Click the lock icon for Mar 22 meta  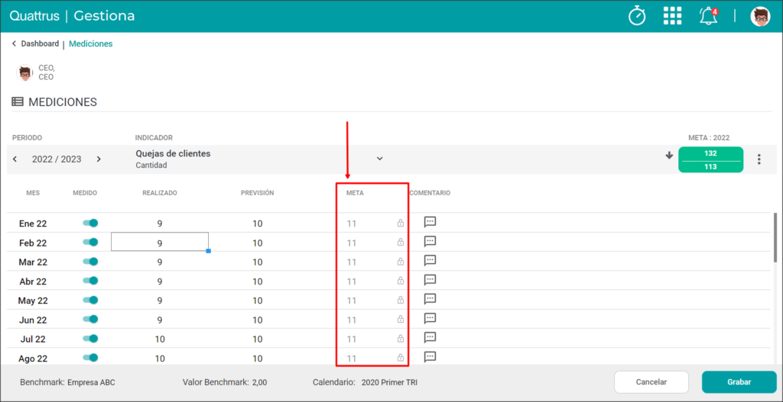pos(400,262)
